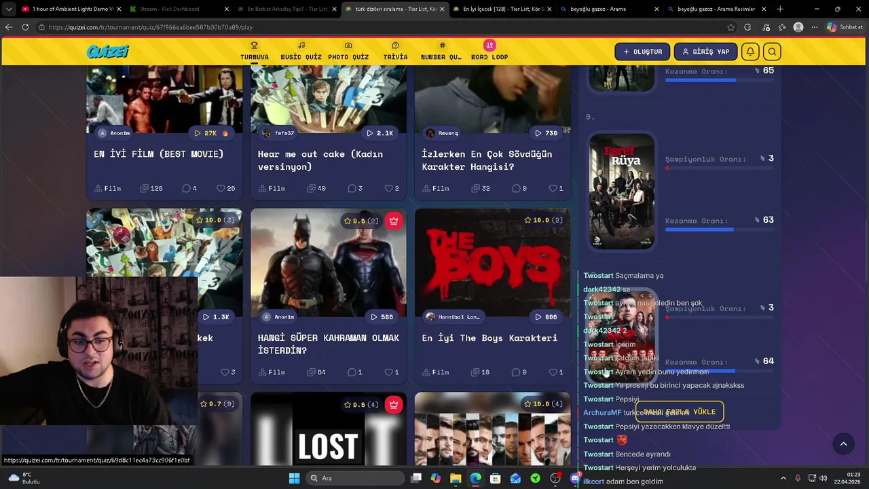The width and height of the screenshot is (869, 489).
Task: Open İzlerken En Çok Sövdüğün Karakter quiz
Action: (487, 160)
